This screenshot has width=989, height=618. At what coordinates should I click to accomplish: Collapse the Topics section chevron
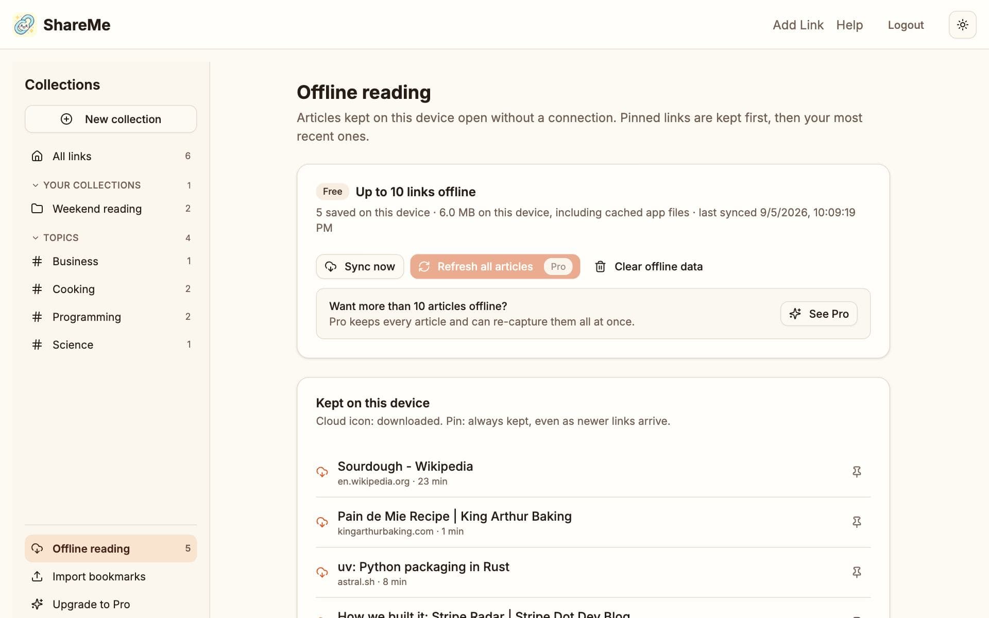tap(36, 238)
